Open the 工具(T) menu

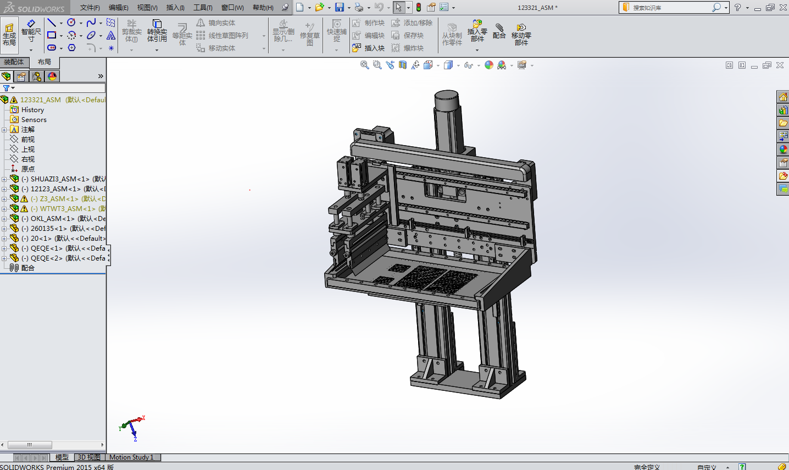pos(203,8)
